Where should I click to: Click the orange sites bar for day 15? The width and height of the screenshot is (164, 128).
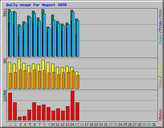pyautogui.click(x=78, y=82)
